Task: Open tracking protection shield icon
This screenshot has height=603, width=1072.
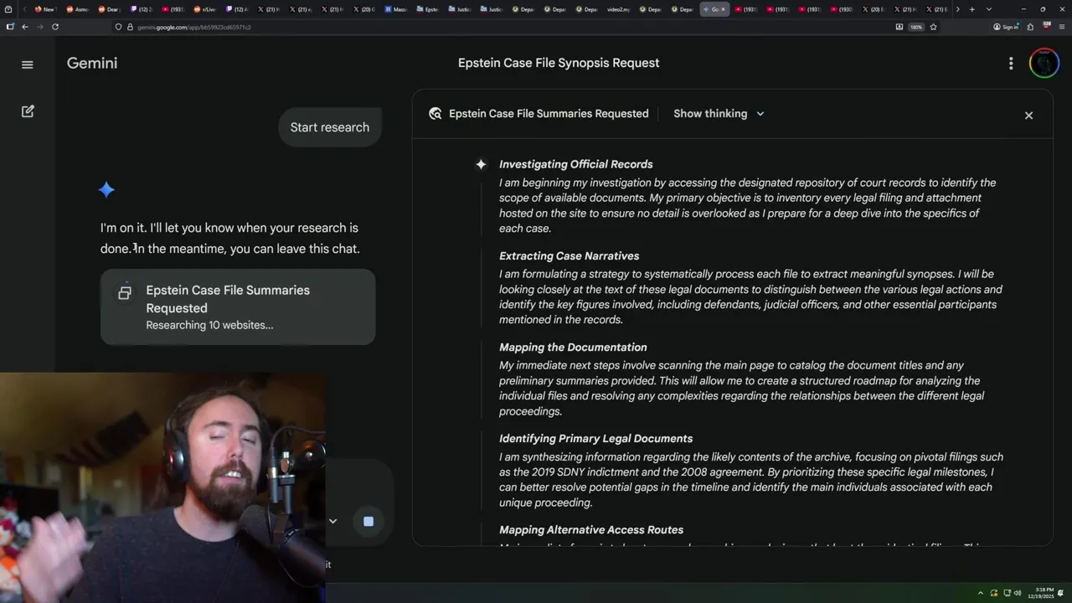Action: [x=118, y=27]
